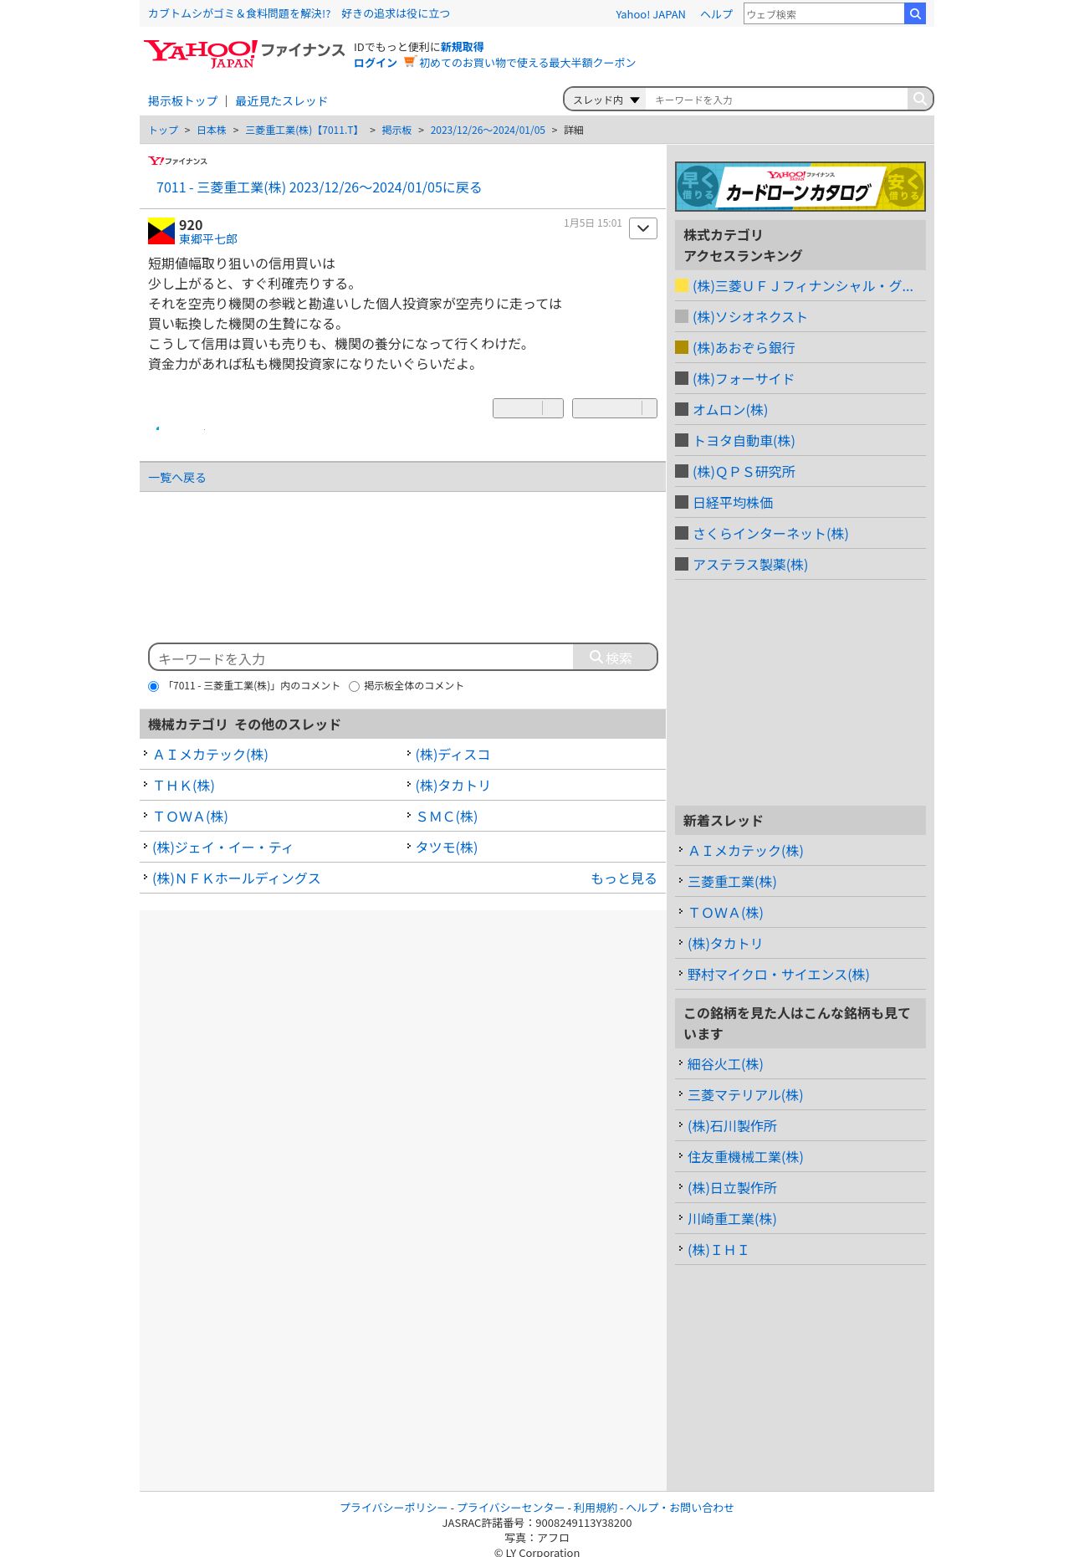Expand the post 920 options chevron menu
The width and height of the screenshot is (1074, 1557).
(643, 228)
